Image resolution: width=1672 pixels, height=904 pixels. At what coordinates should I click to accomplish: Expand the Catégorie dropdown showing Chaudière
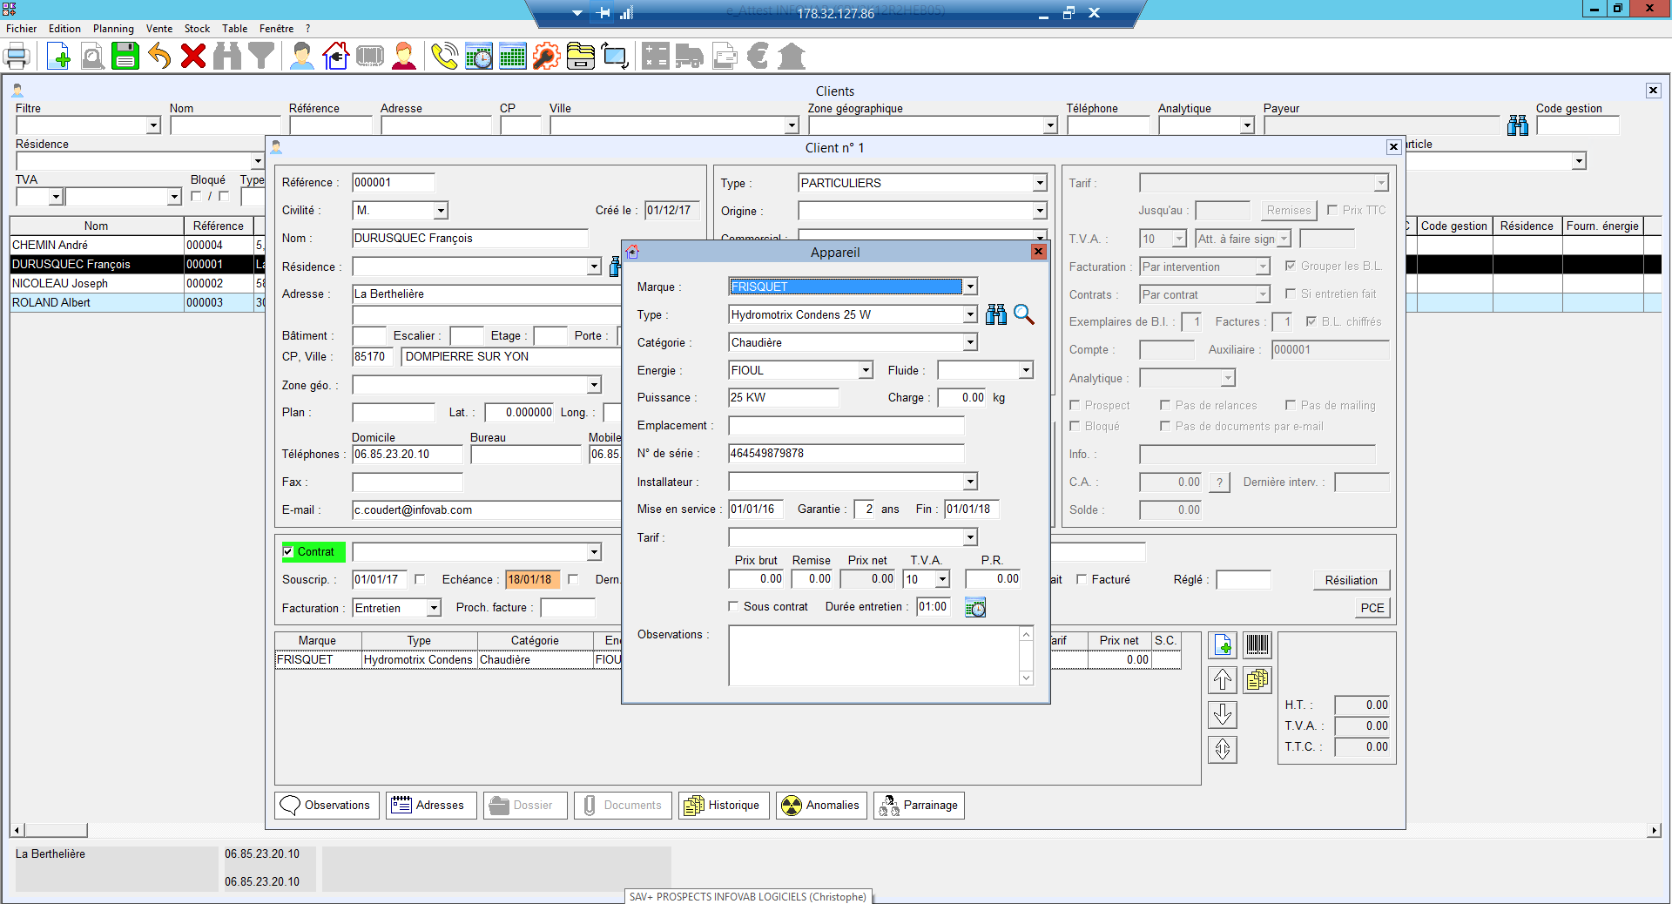[970, 343]
